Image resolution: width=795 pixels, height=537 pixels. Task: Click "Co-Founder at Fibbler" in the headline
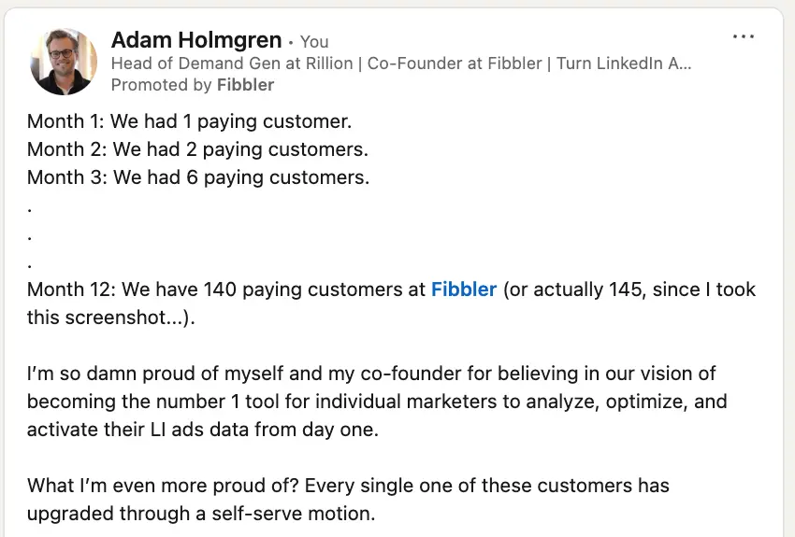point(457,64)
